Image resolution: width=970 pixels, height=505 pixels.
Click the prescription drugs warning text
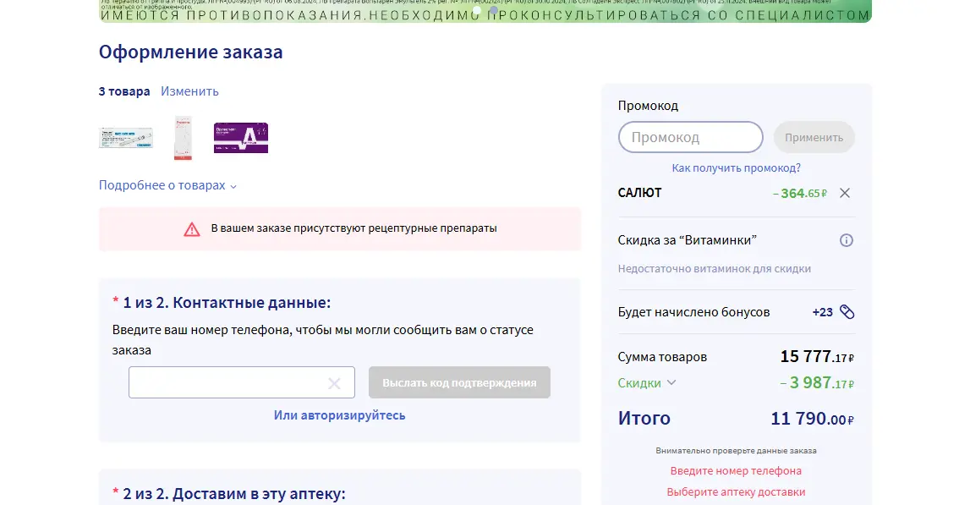coord(353,228)
